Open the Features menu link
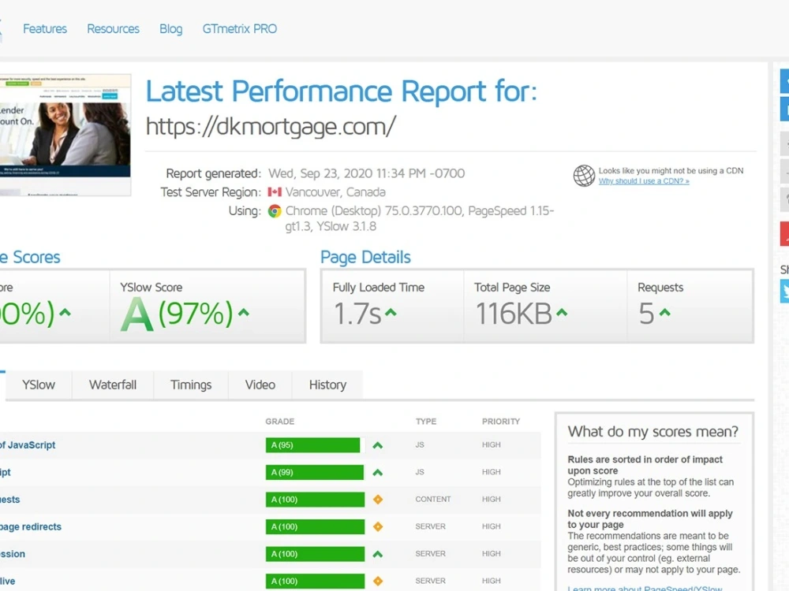 45,28
